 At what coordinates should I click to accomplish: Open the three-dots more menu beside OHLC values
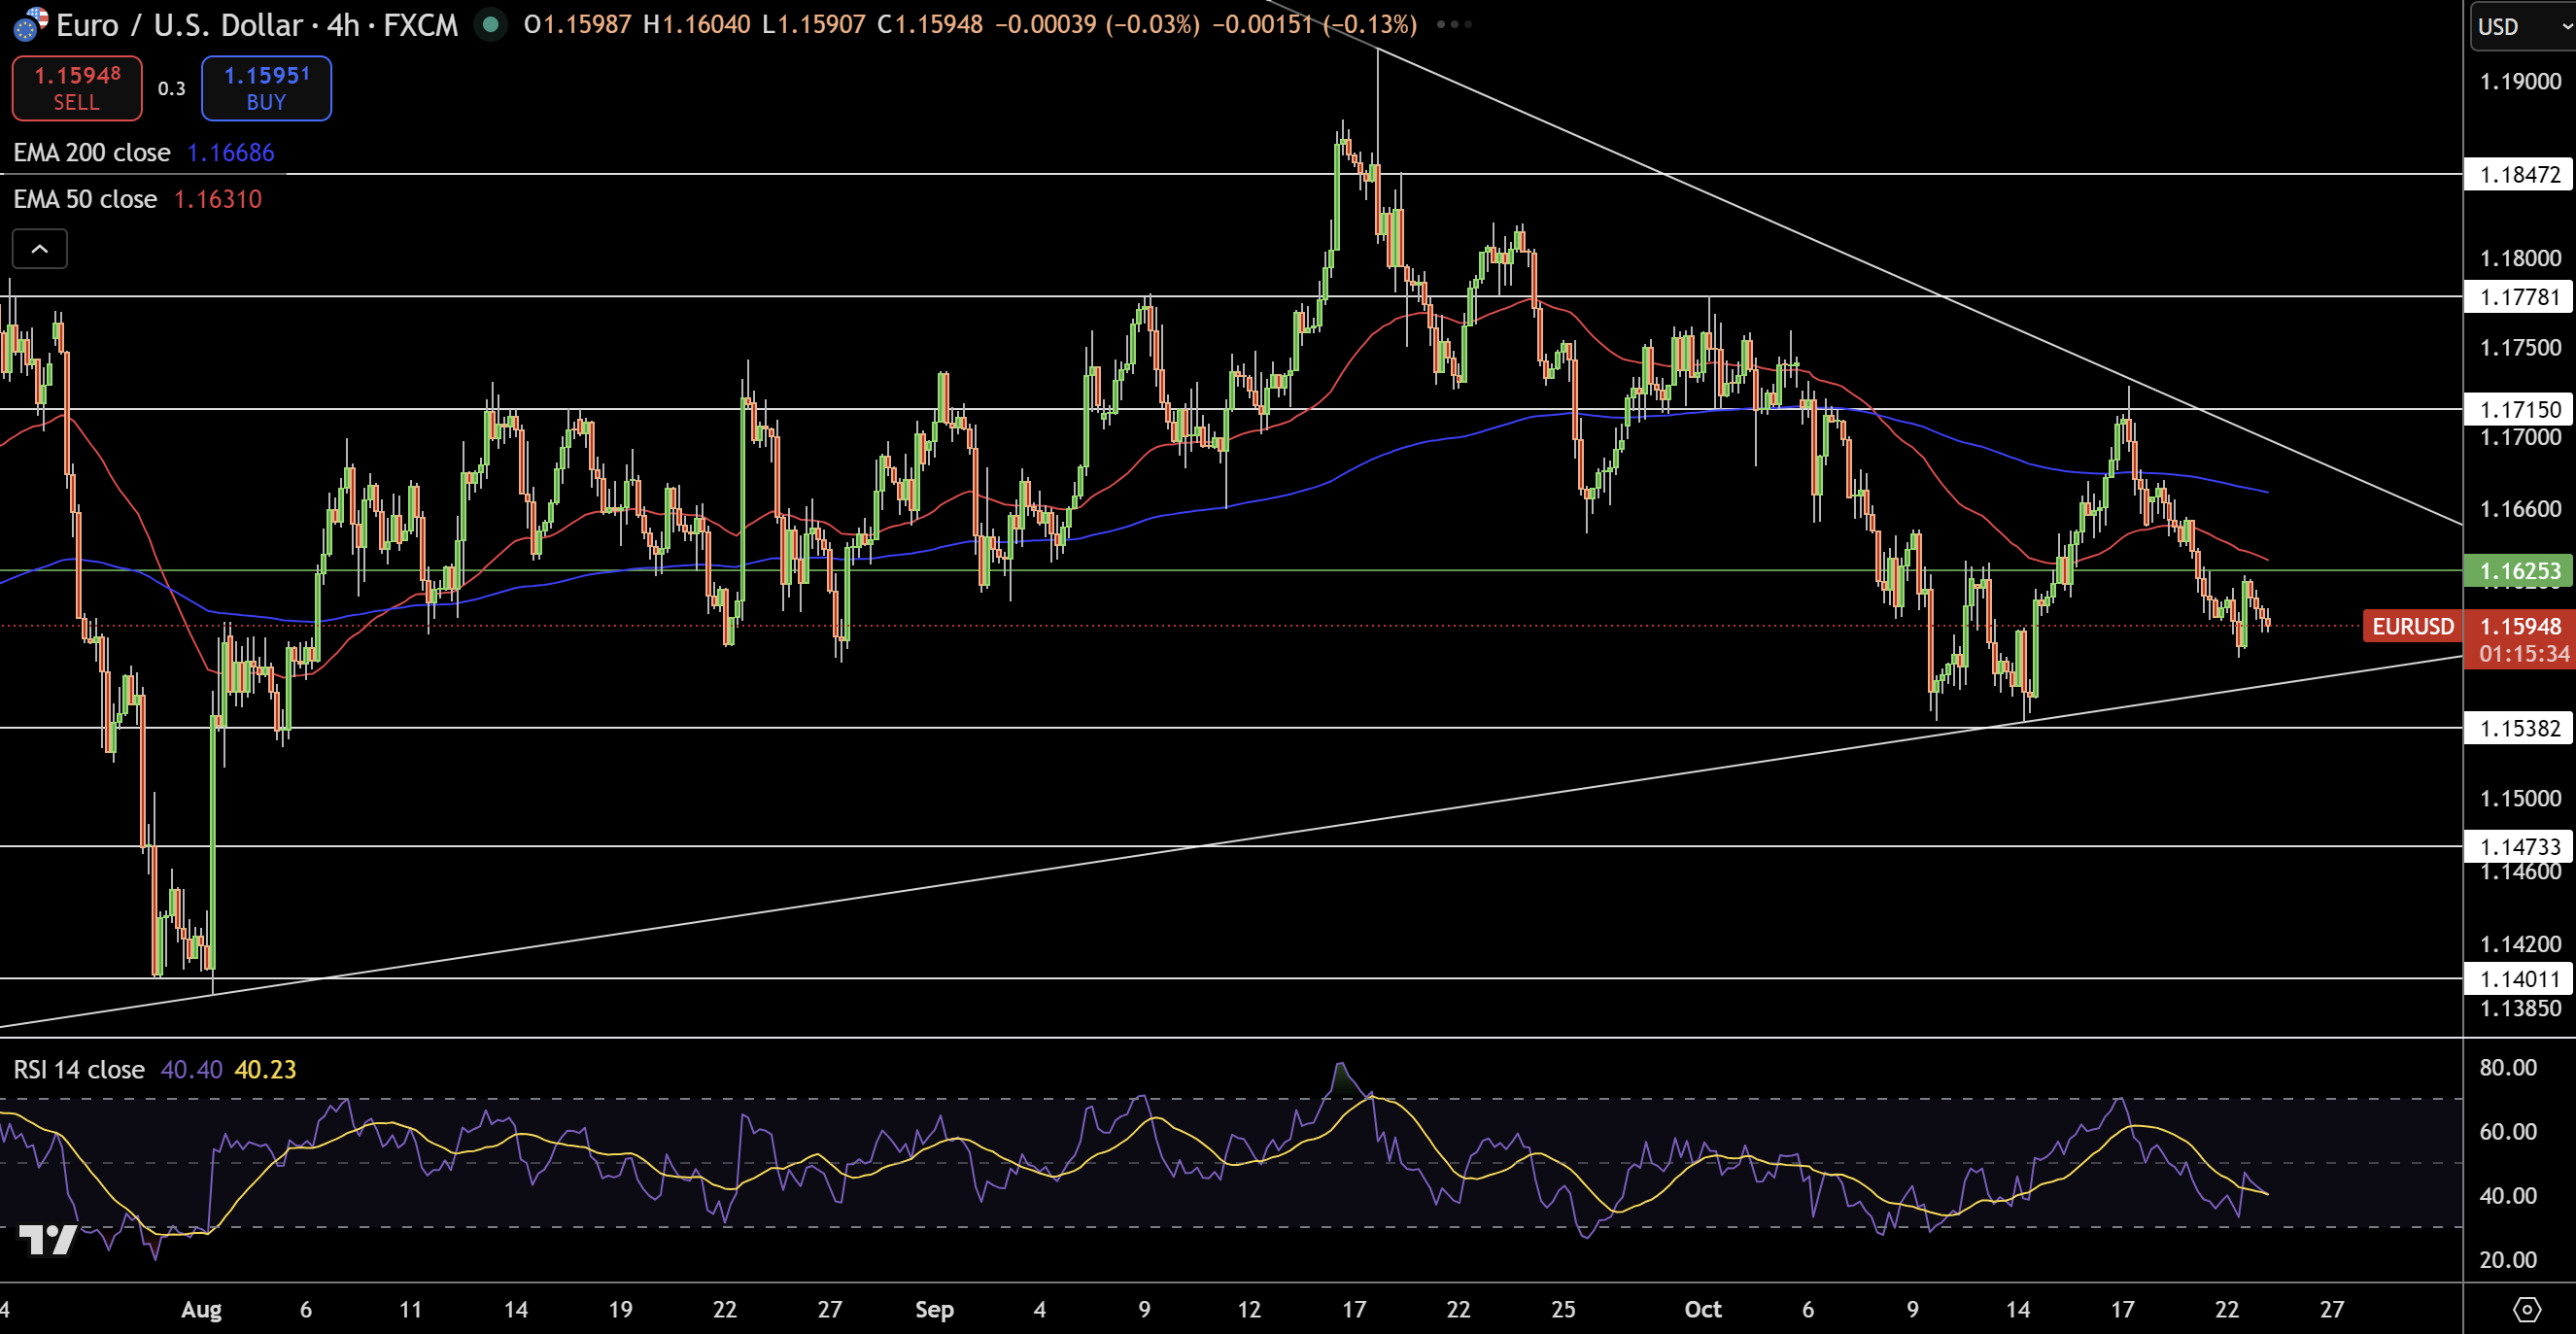coord(1453,24)
